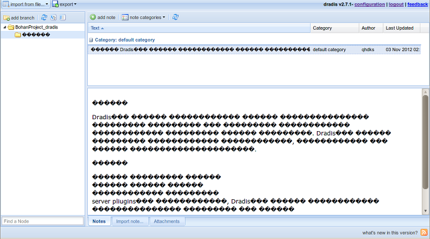Click the collapse tree list icon
The height and width of the screenshot is (239, 430).
pyautogui.click(x=63, y=18)
